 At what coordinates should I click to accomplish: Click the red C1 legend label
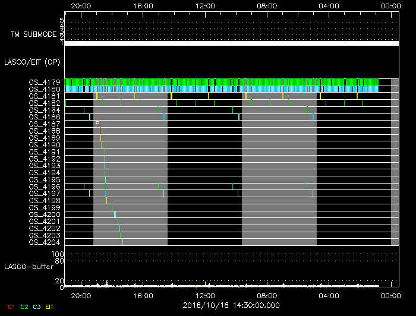[x=11, y=306]
